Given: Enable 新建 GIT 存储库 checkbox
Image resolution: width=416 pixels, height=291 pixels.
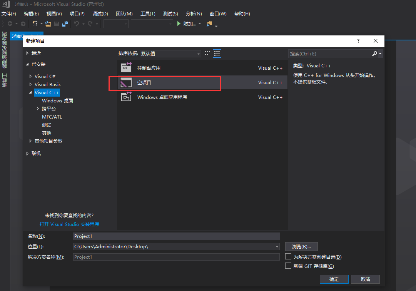Looking at the screenshot, I should coord(288,266).
